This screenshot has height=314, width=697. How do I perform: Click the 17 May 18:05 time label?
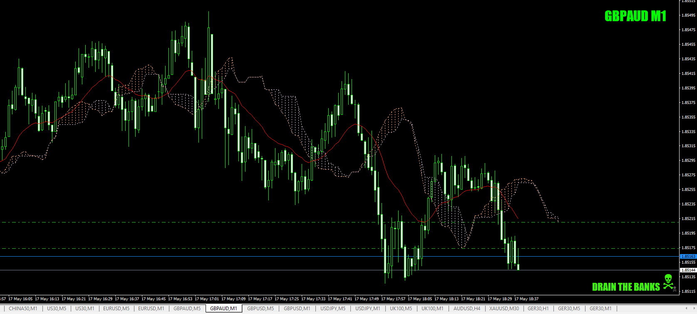420,299
